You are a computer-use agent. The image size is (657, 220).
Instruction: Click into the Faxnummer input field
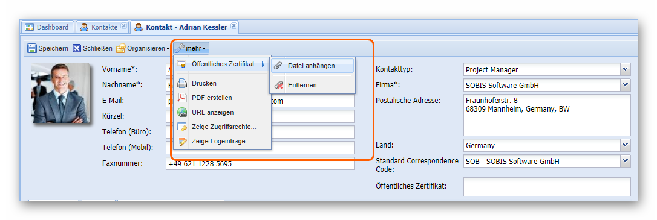click(260, 163)
